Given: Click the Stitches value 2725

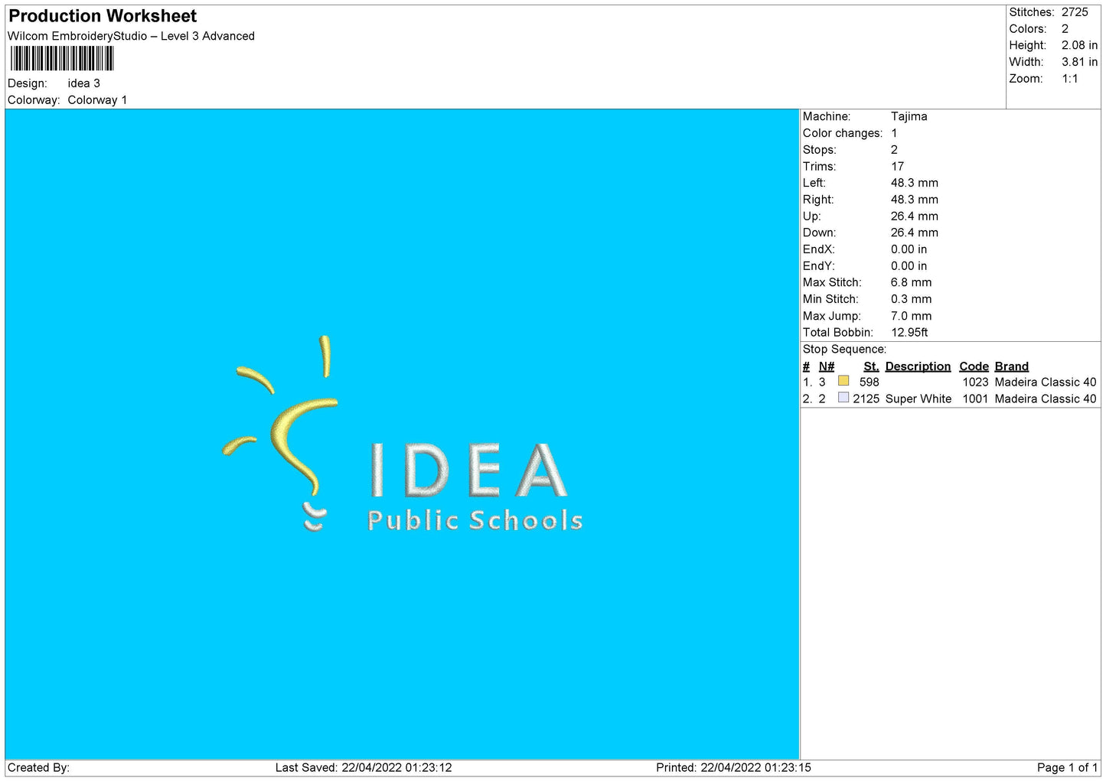Looking at the screenshot, I should (x=1075, y=12).
